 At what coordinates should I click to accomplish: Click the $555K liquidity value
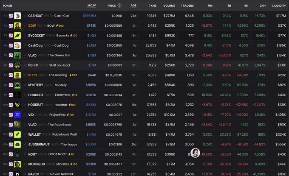[280, 144]
